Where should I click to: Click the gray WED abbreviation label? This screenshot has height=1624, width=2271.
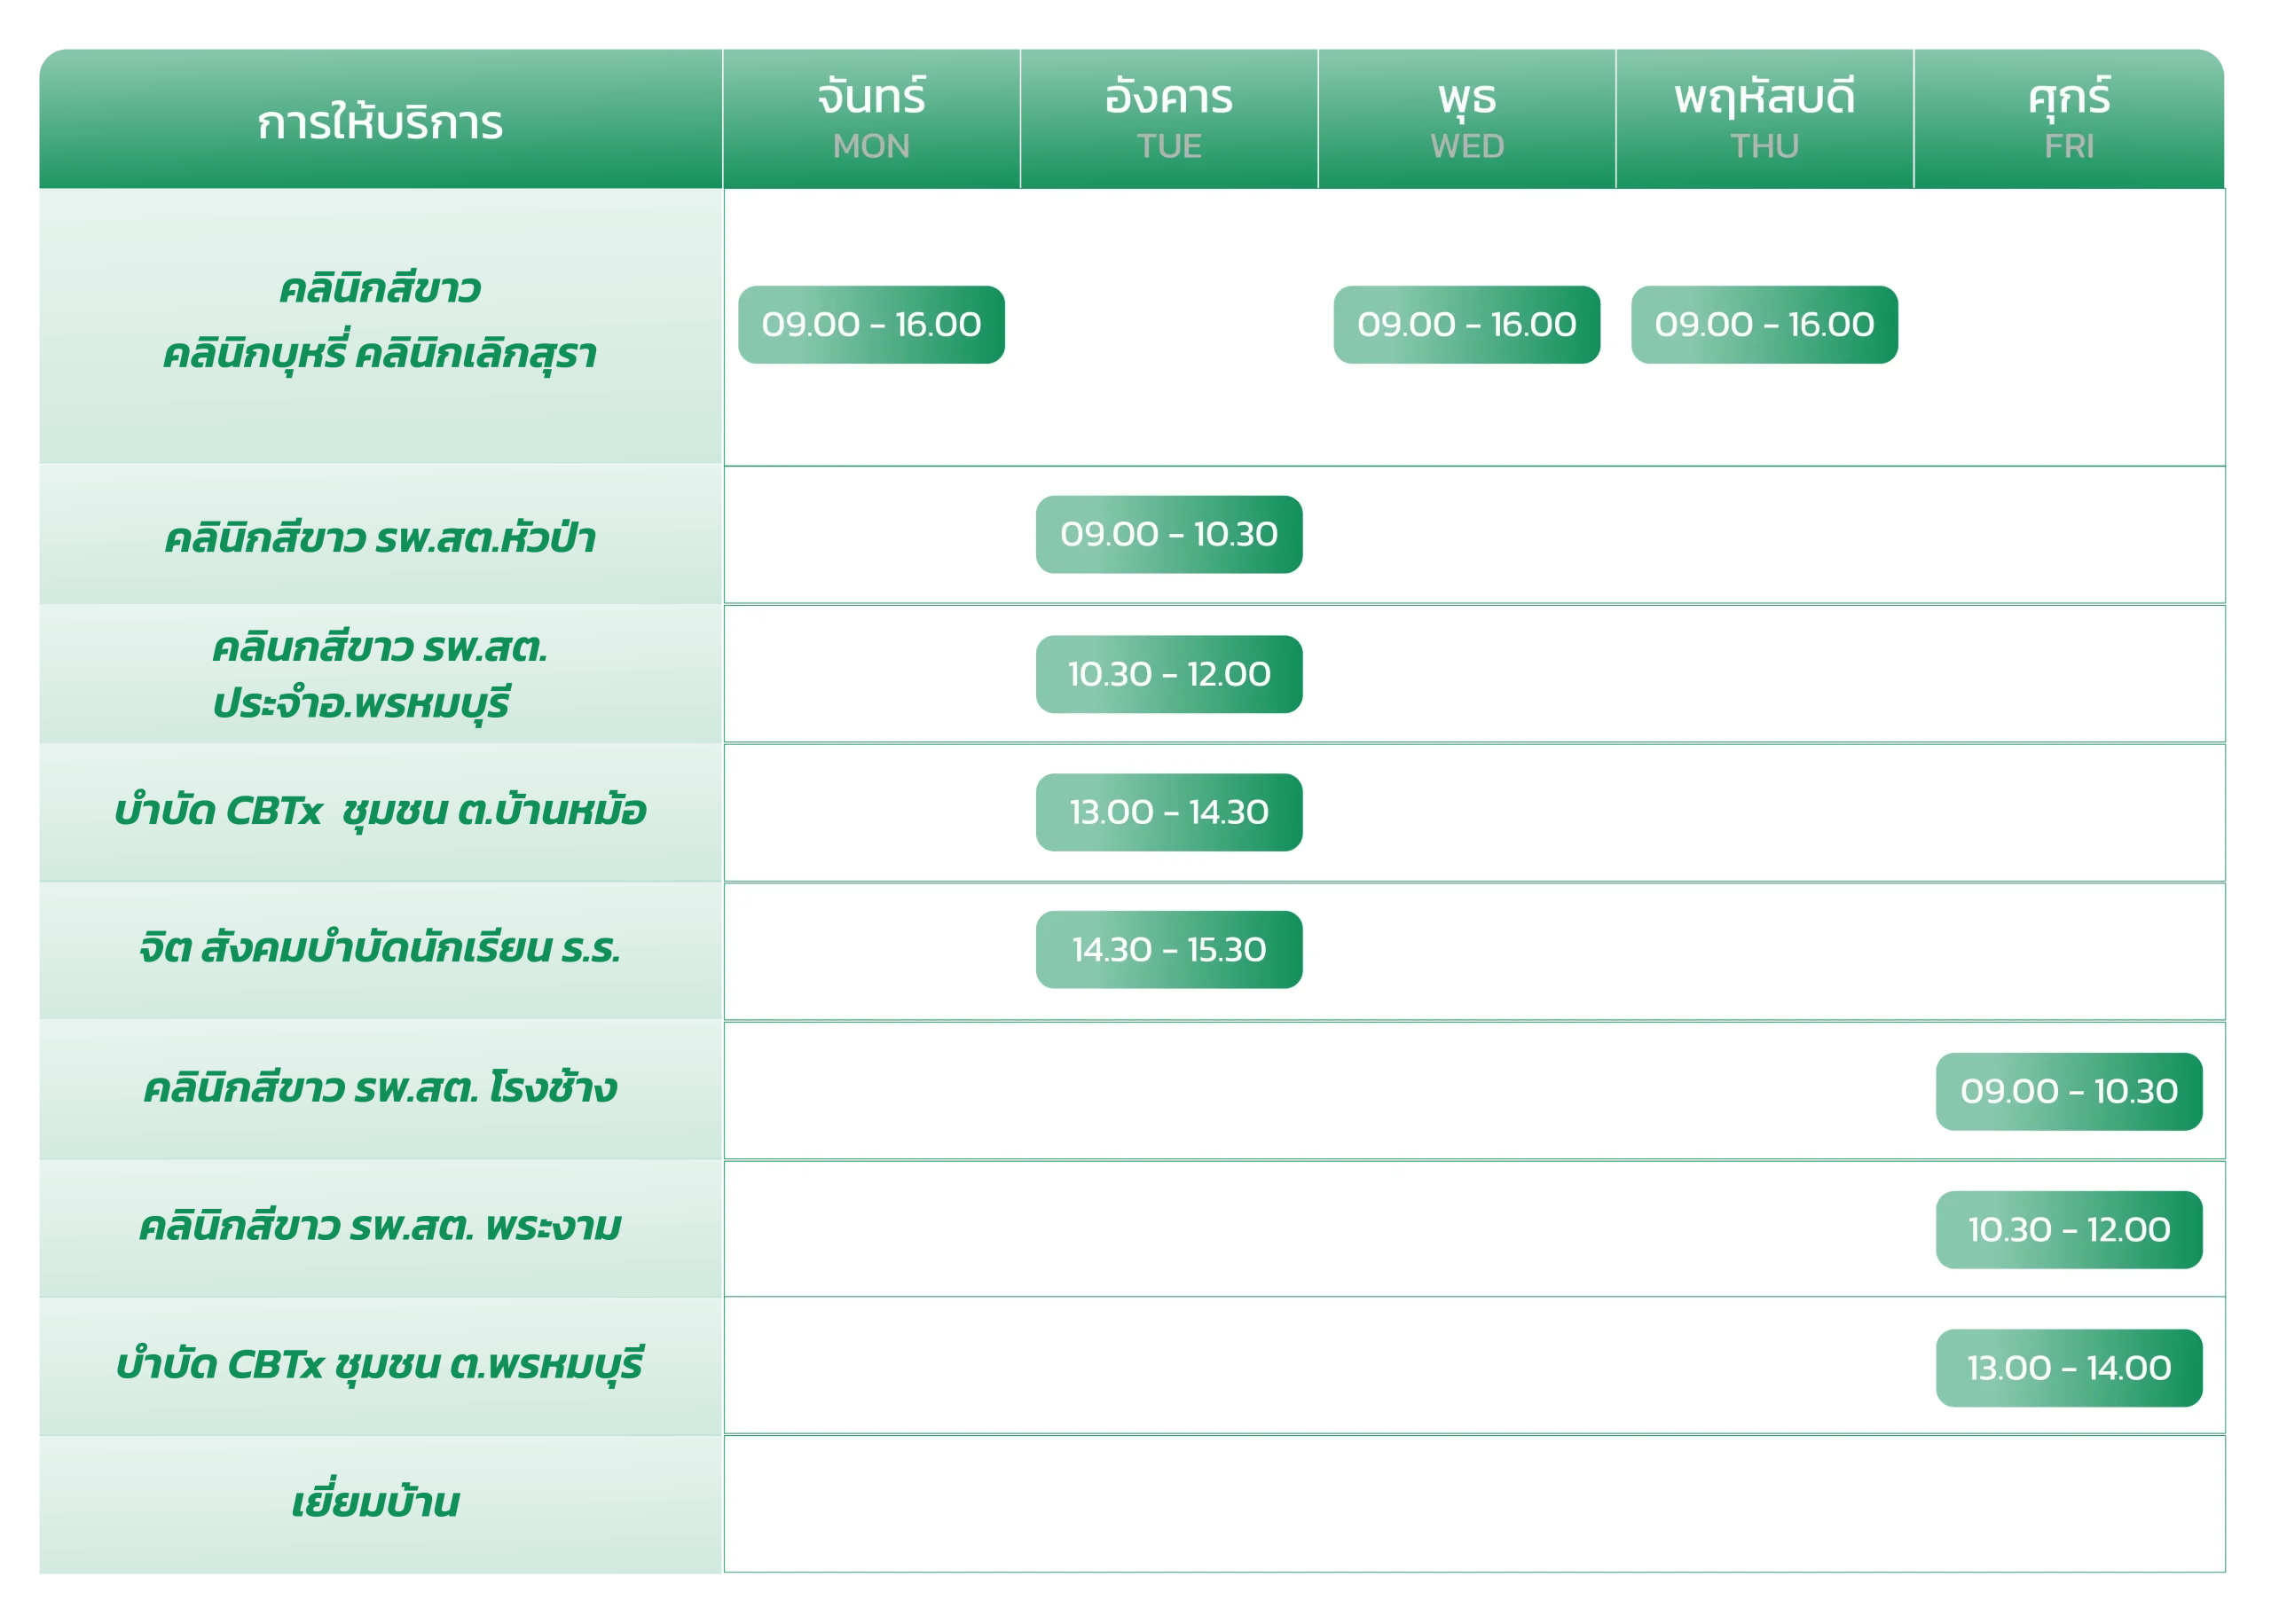(x=1466, y=147)
